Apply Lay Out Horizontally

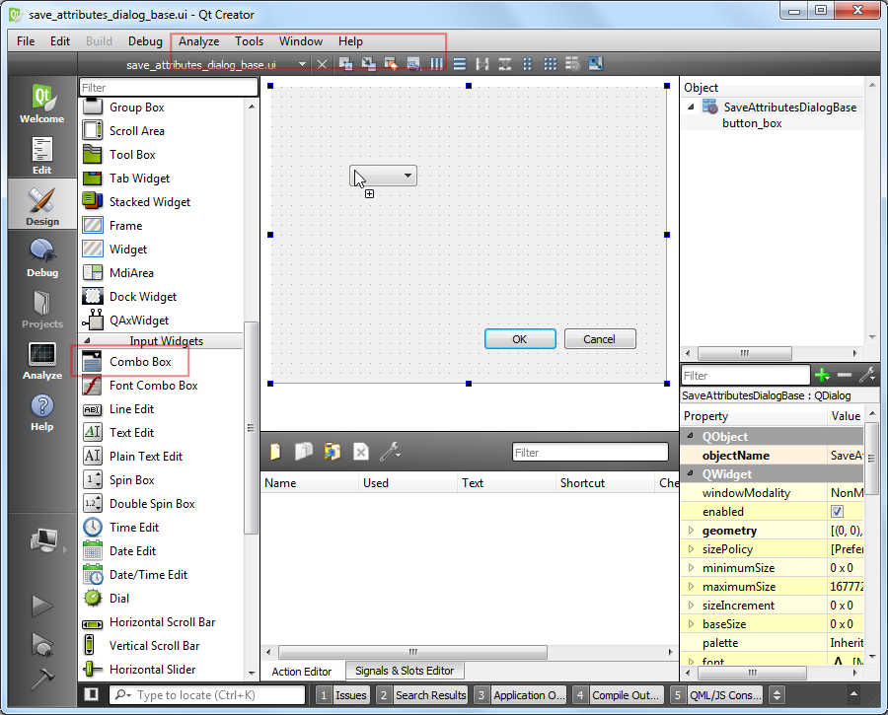[437, 64]
